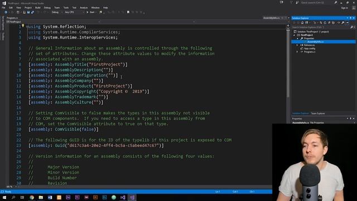Screen dimensions: 357x201
Task: Click the Quick Launch magnifier icon
Action: click(x=336, y=2)
